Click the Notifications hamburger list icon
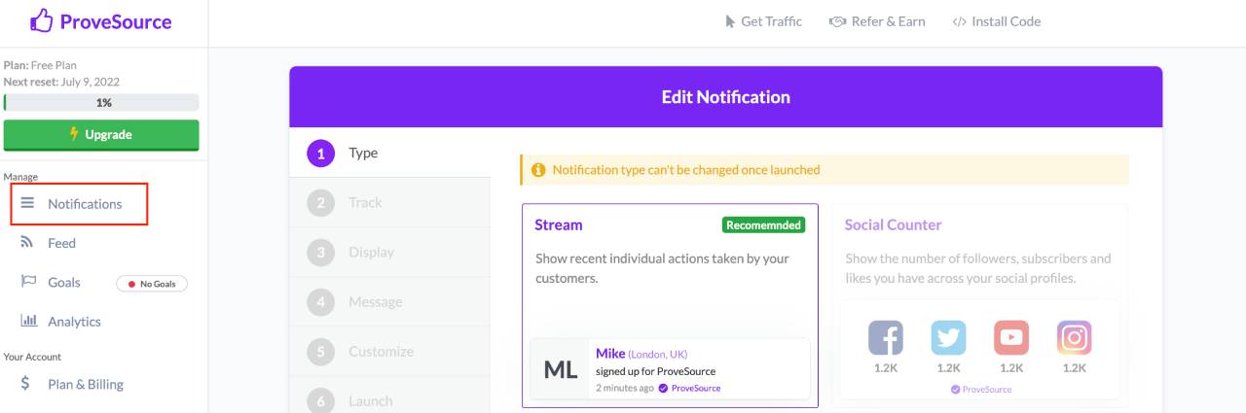Screen dimensions: 1246x413 point(27,203)
